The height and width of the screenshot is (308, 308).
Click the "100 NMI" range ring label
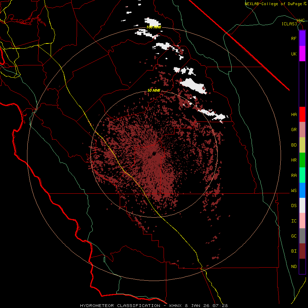click(154, 27)
